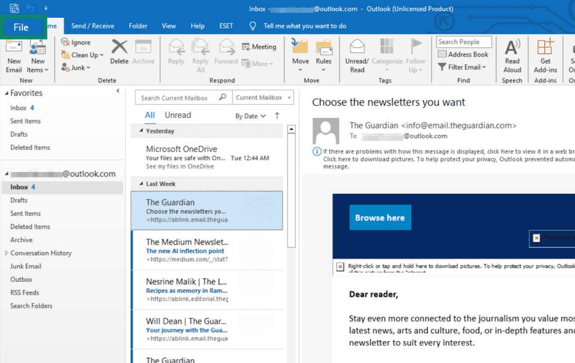The image size is (575, 363).
Task: Show only Unread messages
Action: [178, 115]
